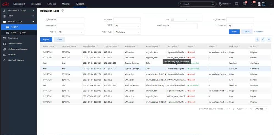Click the Parameters sidebar icon
The width and height of the screenshot is (274, 135).
point(5,38)
